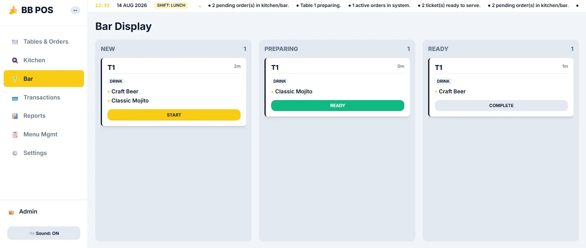Viewport: 586px width, 248px height.
Task: Mark the Classic Mojito ticket as ready
Action: (x=338, y=106)
